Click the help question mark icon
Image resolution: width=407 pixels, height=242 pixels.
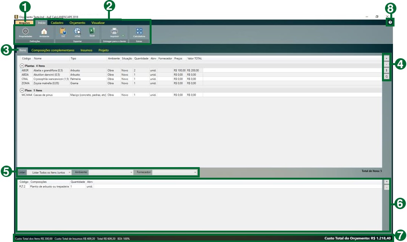(x=390, y=23)
